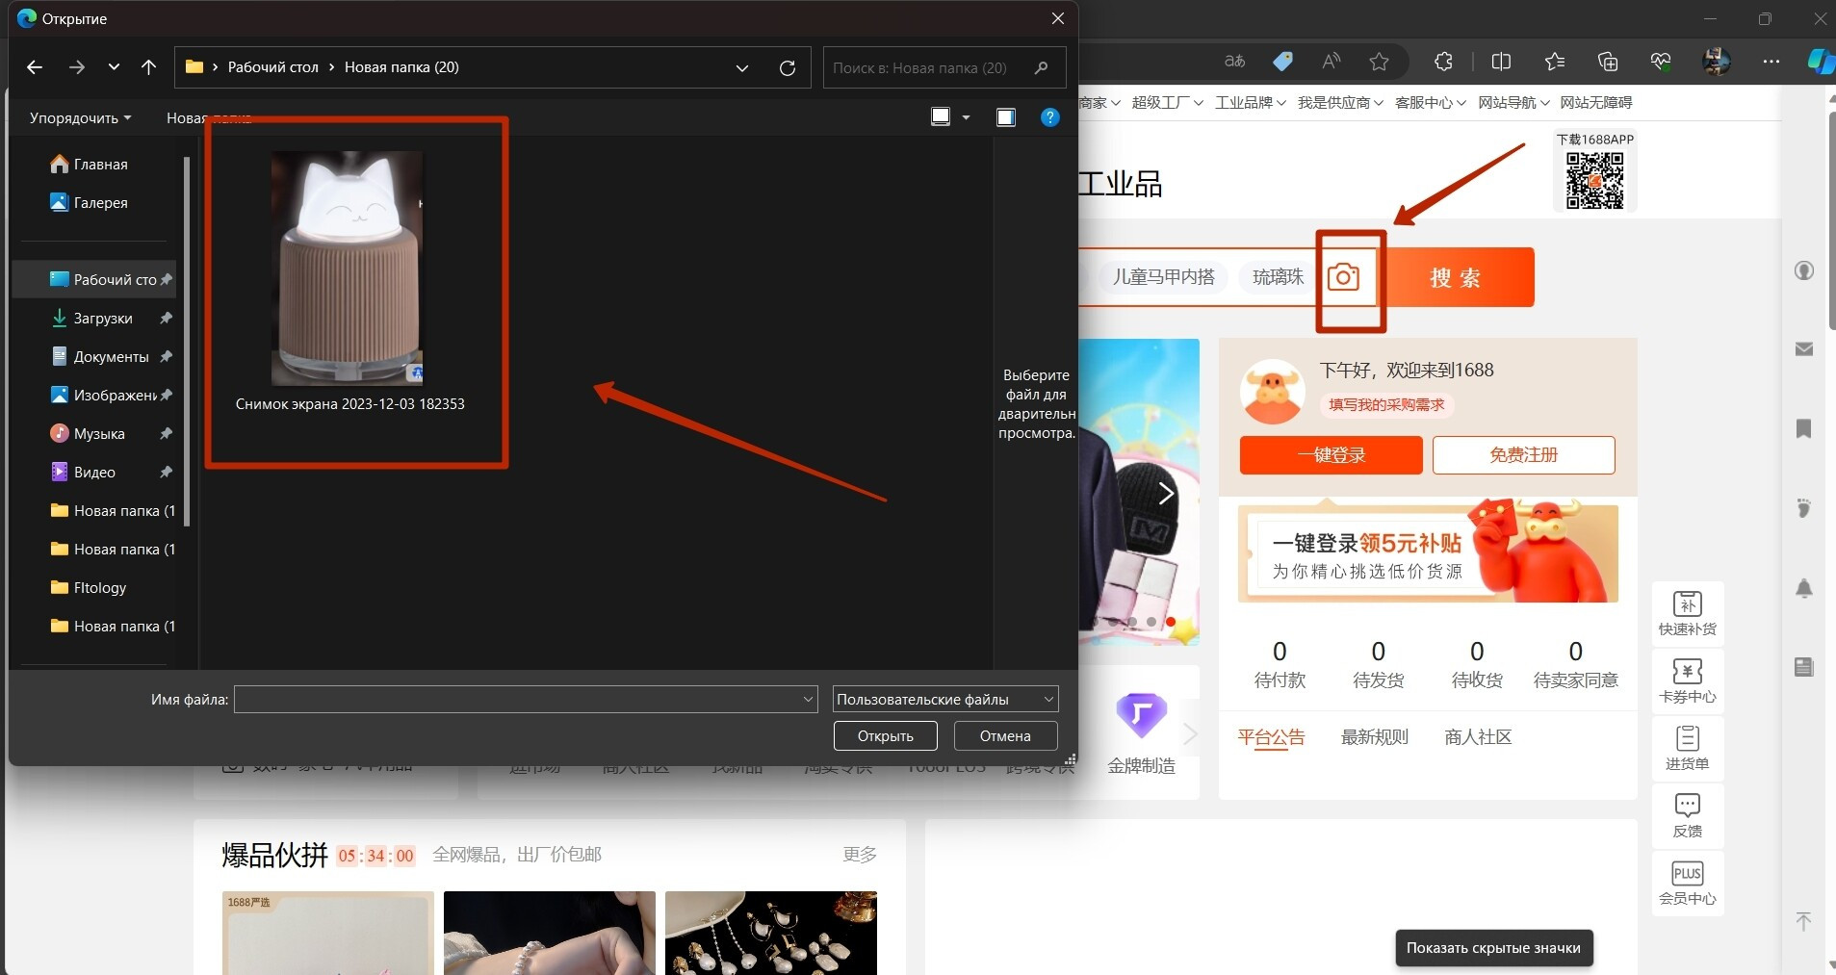The image size is (1836, 975).
Task: Switch to the 商人社区 tab
Action: (x=1478, y=737)
